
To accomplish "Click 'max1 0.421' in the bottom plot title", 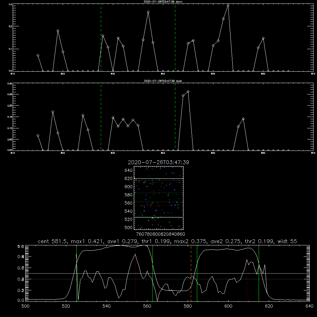I will pos(87,241).
